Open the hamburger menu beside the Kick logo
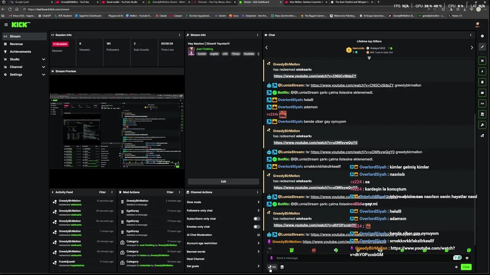The width and height of the screenshot is (490, 275). click(6, 24)
